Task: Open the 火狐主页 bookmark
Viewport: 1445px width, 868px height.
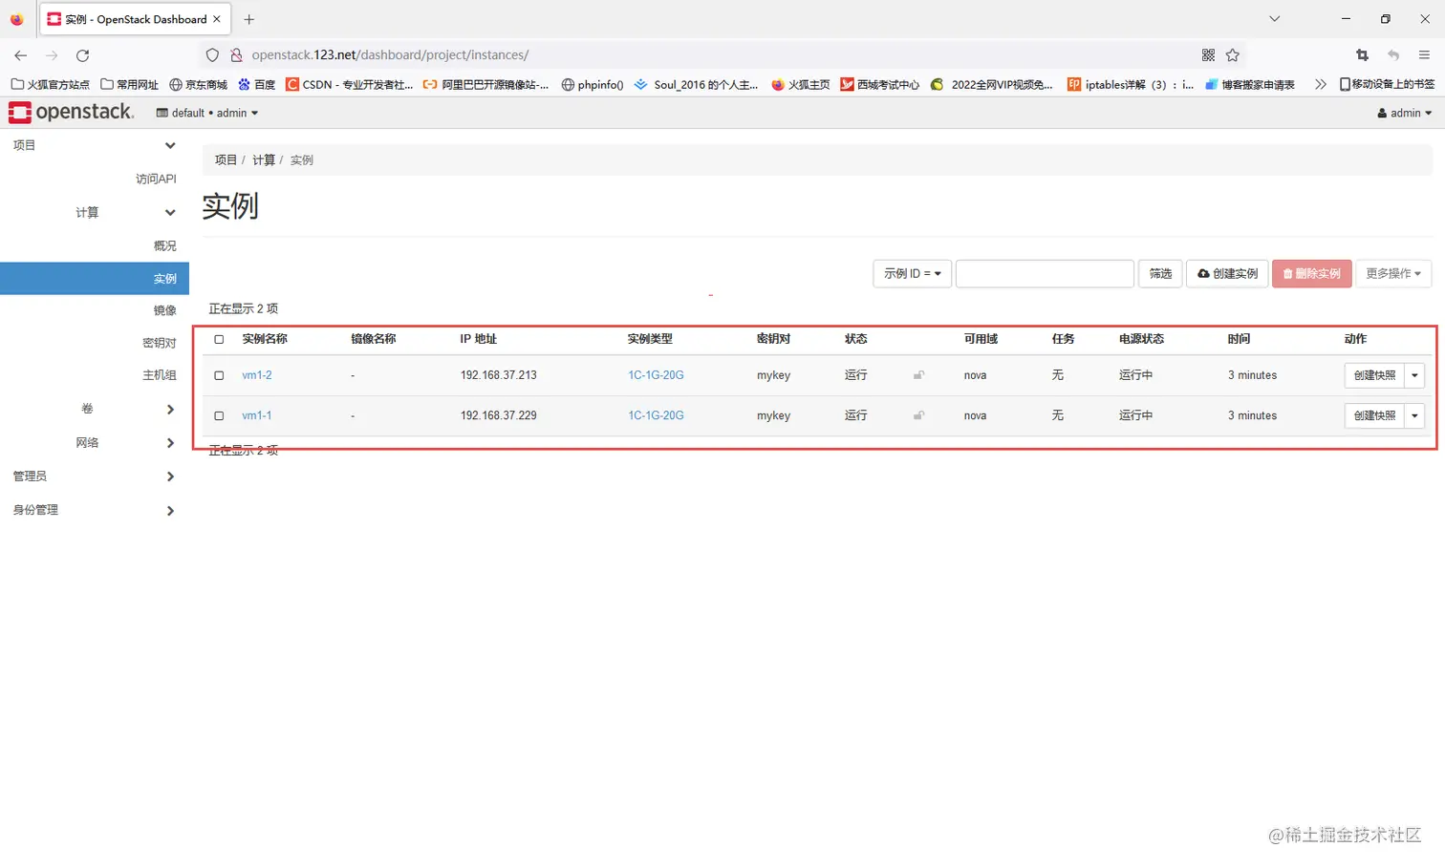Action: [x=801, y=84]
